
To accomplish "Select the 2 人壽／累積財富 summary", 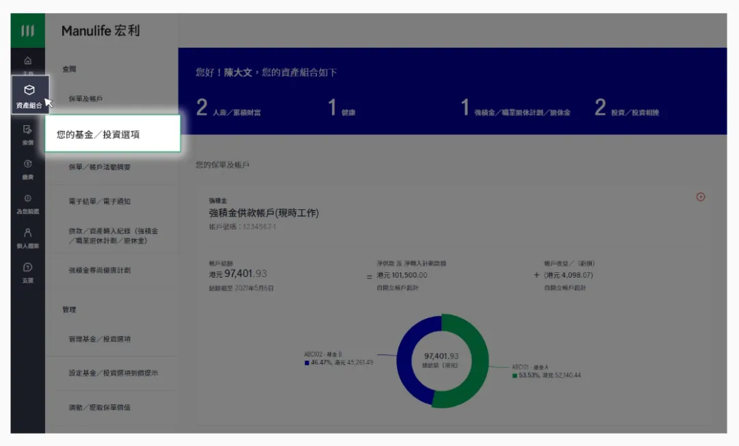I will [228, 108].
